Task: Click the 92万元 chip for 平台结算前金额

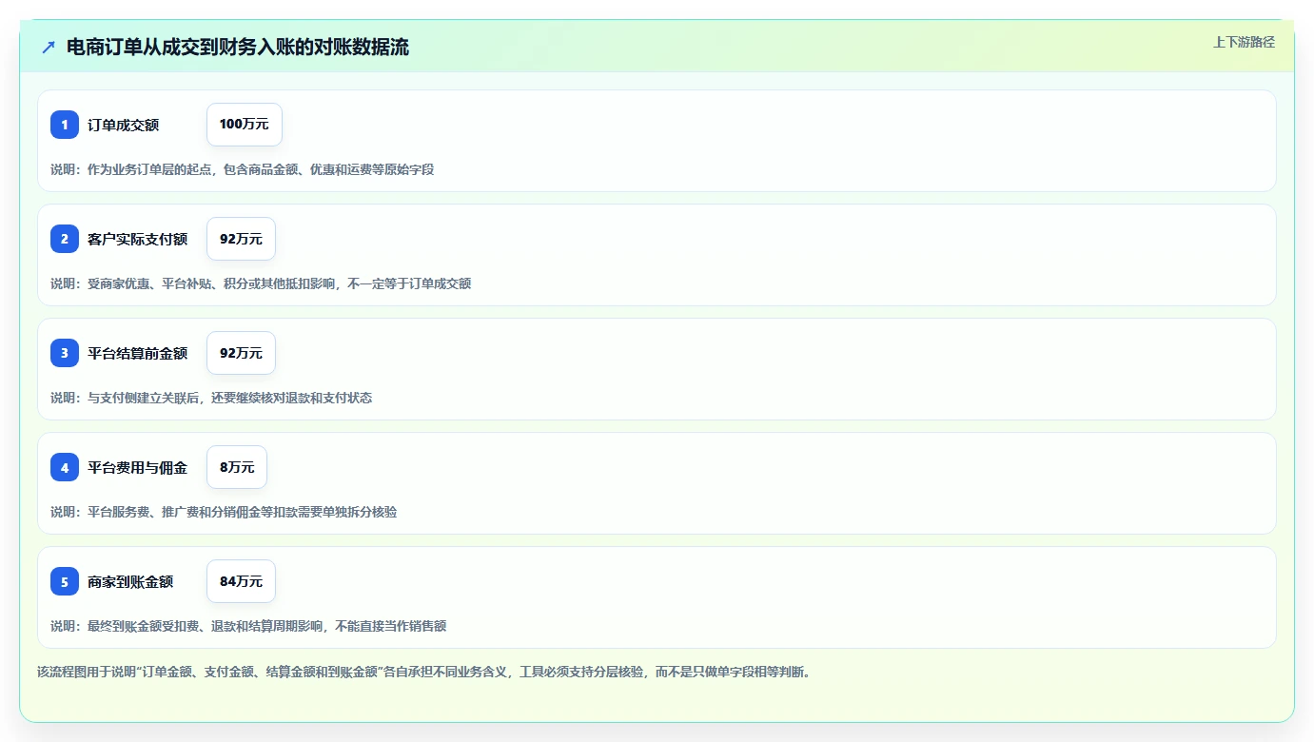Action: [x=241, y=353]
